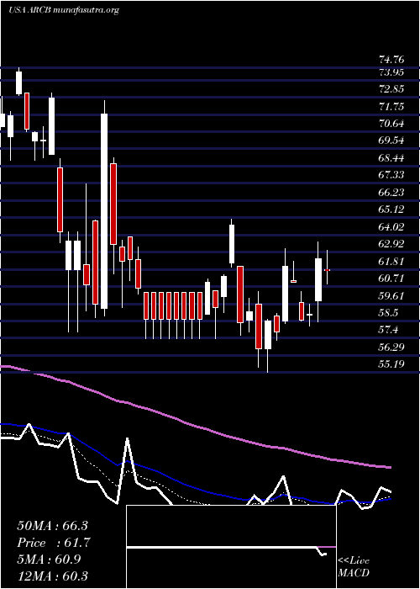Screen dimensions: 420x589
Task: Click the 59.61 price axis label
Action: [391, 295]
